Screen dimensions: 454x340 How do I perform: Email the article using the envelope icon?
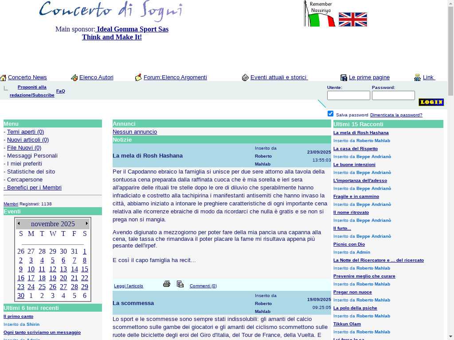180,284
